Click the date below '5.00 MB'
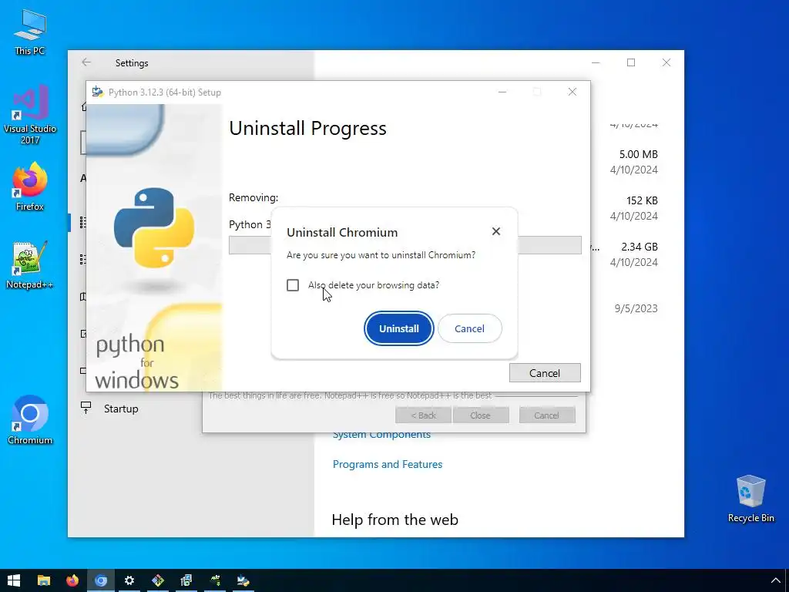The image size is (789, 592). click(633, 170)
